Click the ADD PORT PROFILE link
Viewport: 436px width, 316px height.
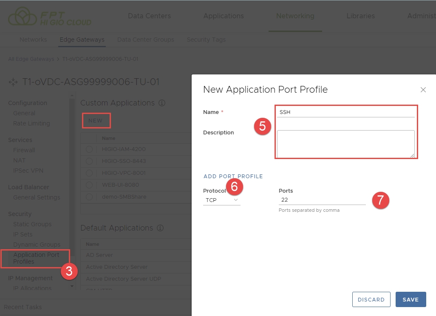pyautogui.click(x=233, y=176)
